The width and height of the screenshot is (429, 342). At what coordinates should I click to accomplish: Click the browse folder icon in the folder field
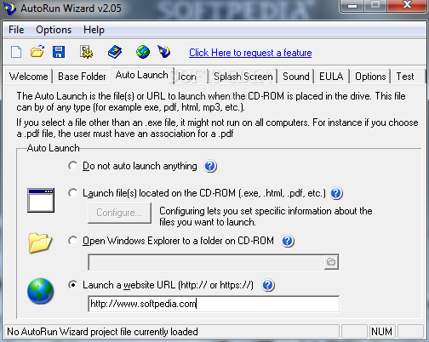(x=331, y=262)
